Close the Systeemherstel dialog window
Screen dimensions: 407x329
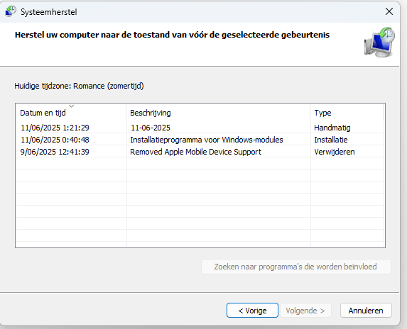click(389, 11)
